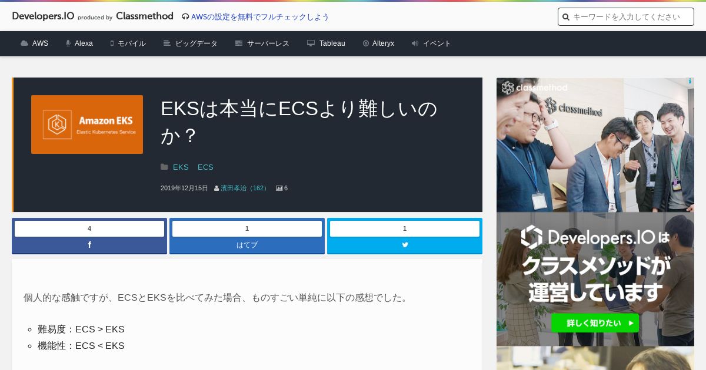
Task: Click the monitor icon next to Tableau
Action: 311,43
